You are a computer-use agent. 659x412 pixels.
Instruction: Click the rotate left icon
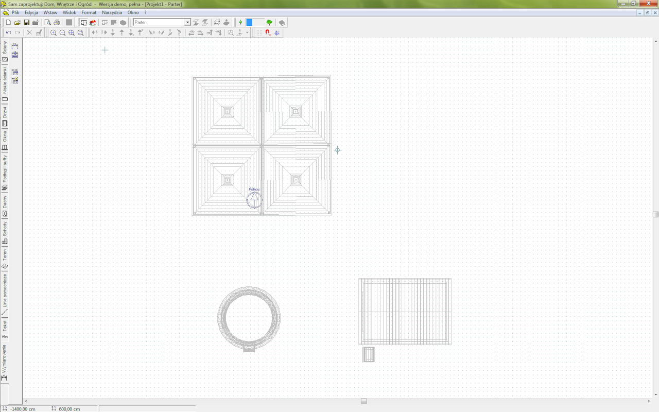(191, 32)
